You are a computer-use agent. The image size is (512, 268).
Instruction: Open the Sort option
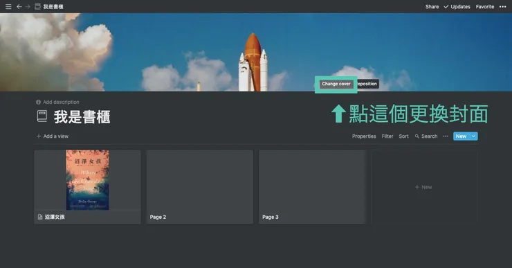pos(403,136)
